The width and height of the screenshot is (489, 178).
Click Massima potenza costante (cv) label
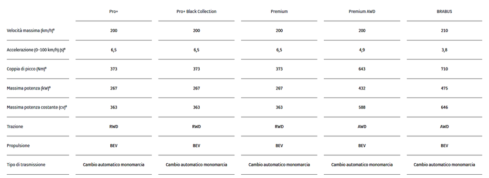pyautogui.click(x=37, y=108)
